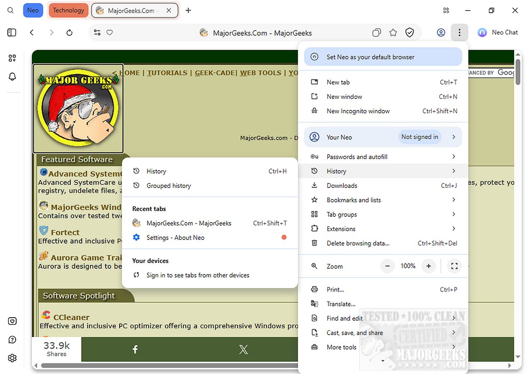
Task: Open the notifications bell in sidebar
Action: (12, 77)
